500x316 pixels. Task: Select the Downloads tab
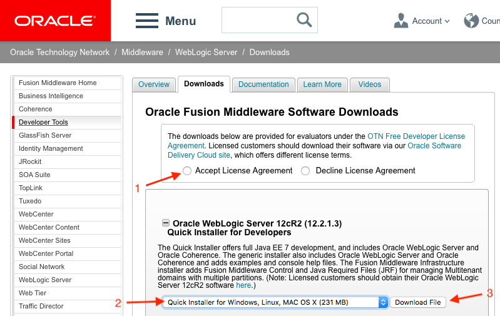pos(204,84)
